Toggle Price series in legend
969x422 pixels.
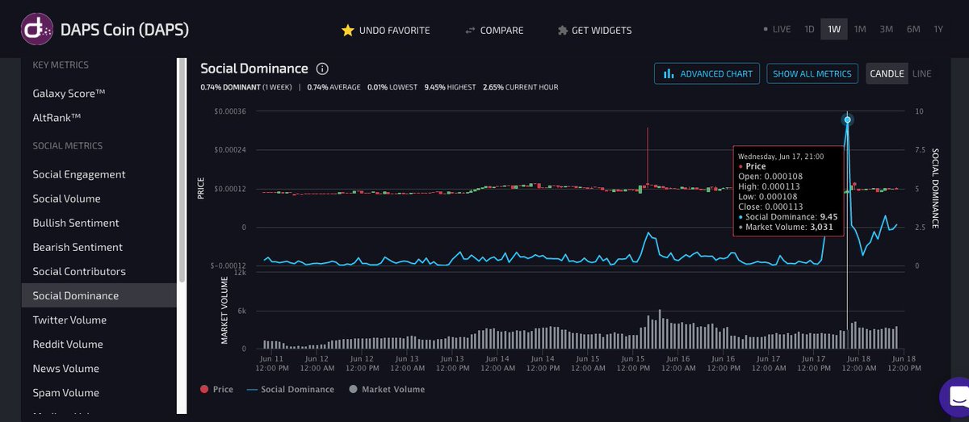[216, 389]
